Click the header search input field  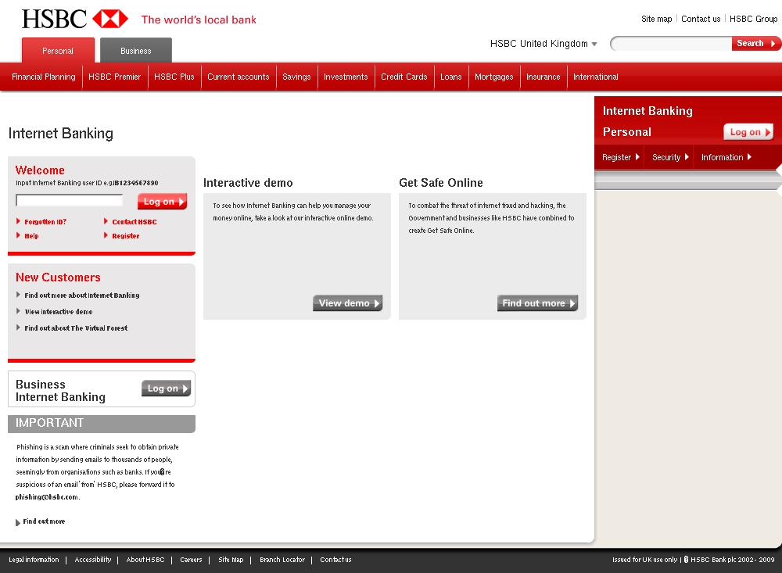671,44
